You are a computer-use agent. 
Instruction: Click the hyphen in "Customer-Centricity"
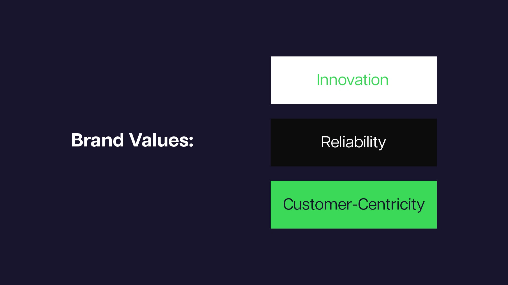click(x=355, y=205)
